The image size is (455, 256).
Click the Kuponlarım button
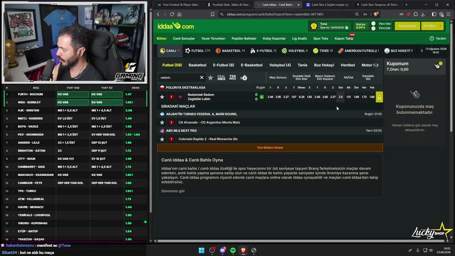coord(407,26)
